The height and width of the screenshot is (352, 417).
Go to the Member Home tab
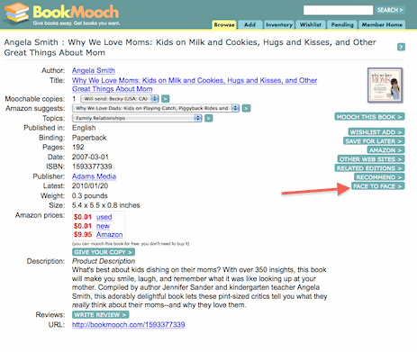(382, 24)
